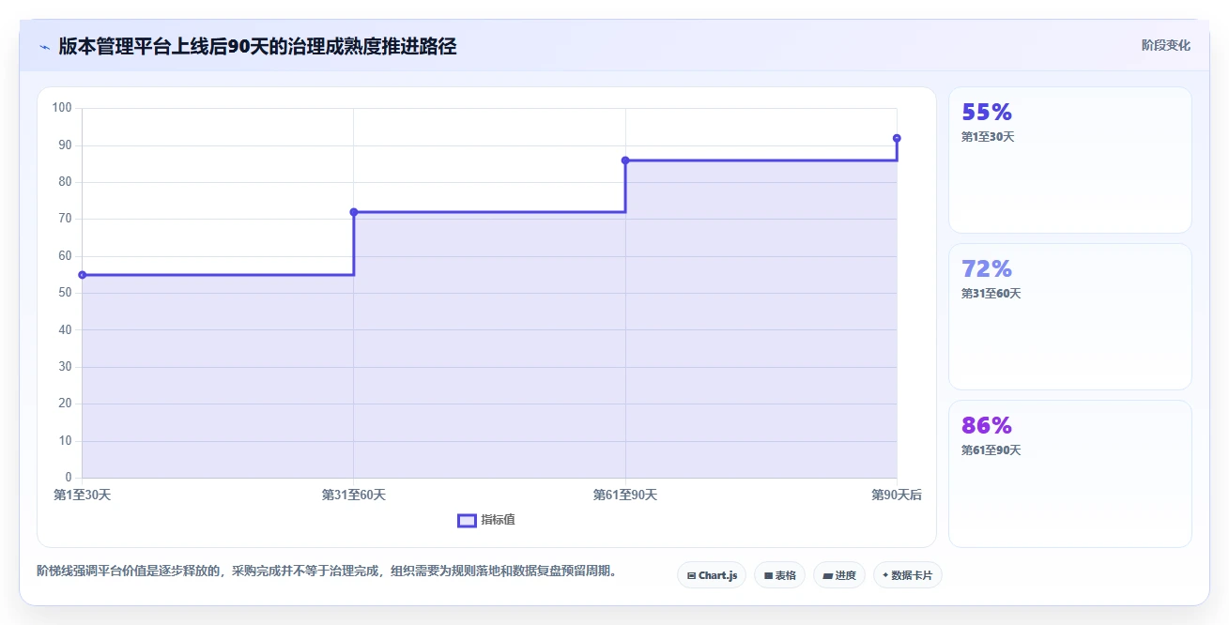Click the x-axis label 第31至60天
Viewport: 1229px width, 625px height.
coord(354,495)
